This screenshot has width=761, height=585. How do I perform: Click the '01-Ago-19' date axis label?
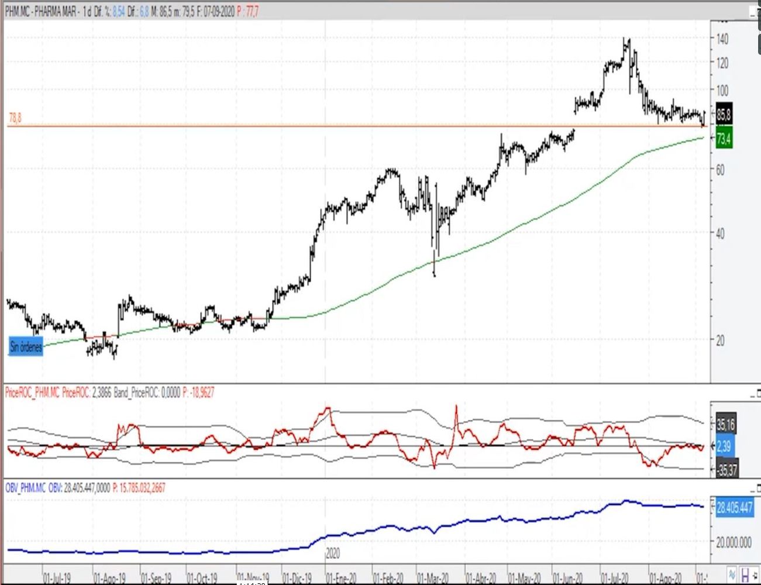[x=109, y=579]
